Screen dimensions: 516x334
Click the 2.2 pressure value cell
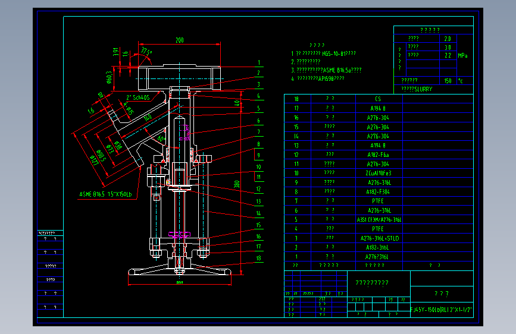point(448,55)
